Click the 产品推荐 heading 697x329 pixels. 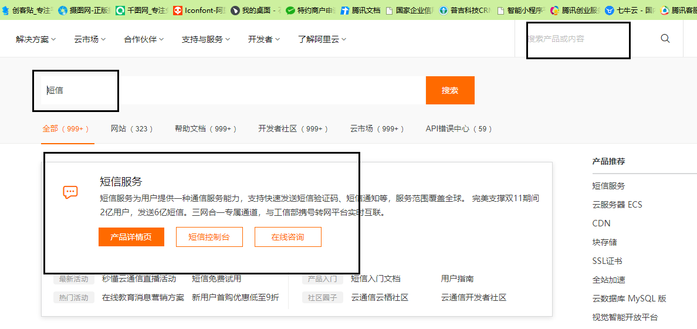(x=608, y=161)
